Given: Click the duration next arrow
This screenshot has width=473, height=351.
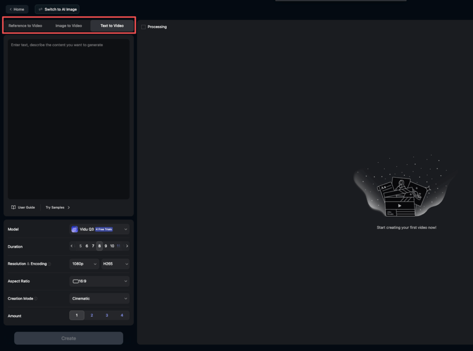Looking at the screenshot, I should 127,246.
